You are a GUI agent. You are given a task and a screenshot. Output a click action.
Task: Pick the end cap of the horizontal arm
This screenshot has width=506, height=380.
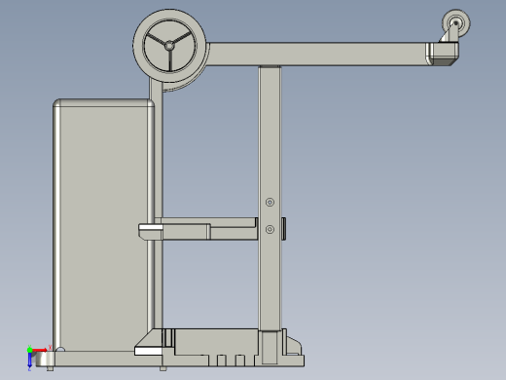point(443,54)
